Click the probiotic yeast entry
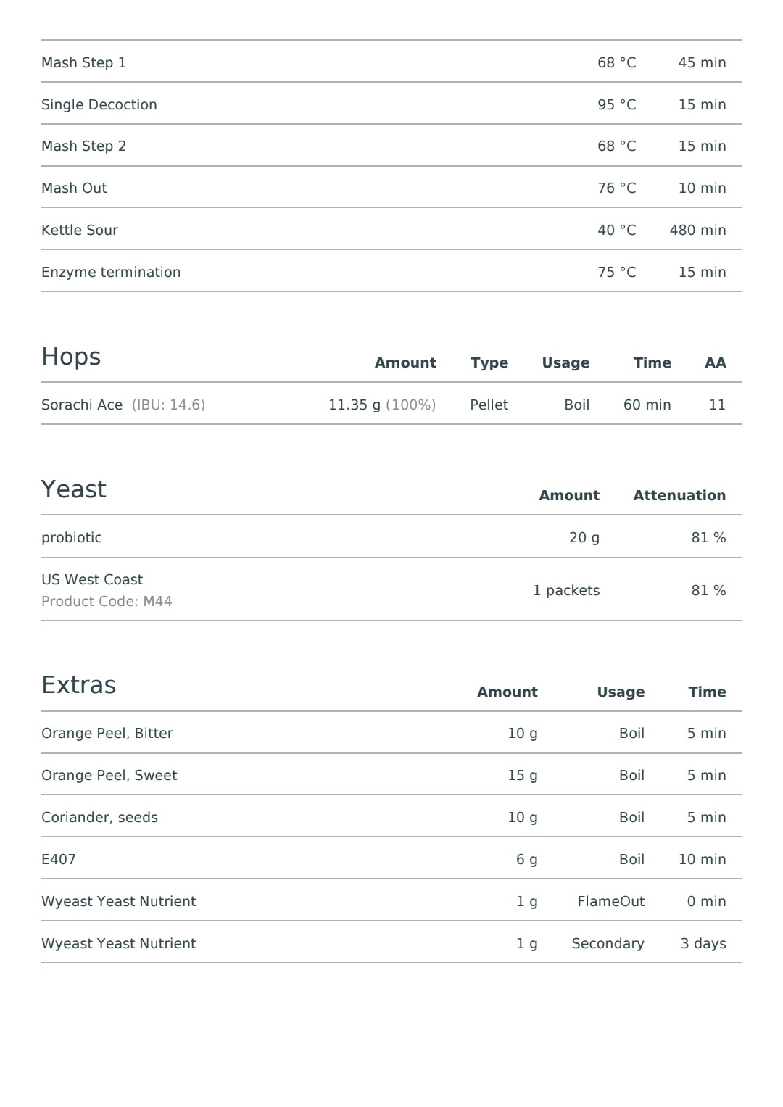Image resolution: width=783 pixels, height=1107 pixels. (x=72, y=537)
